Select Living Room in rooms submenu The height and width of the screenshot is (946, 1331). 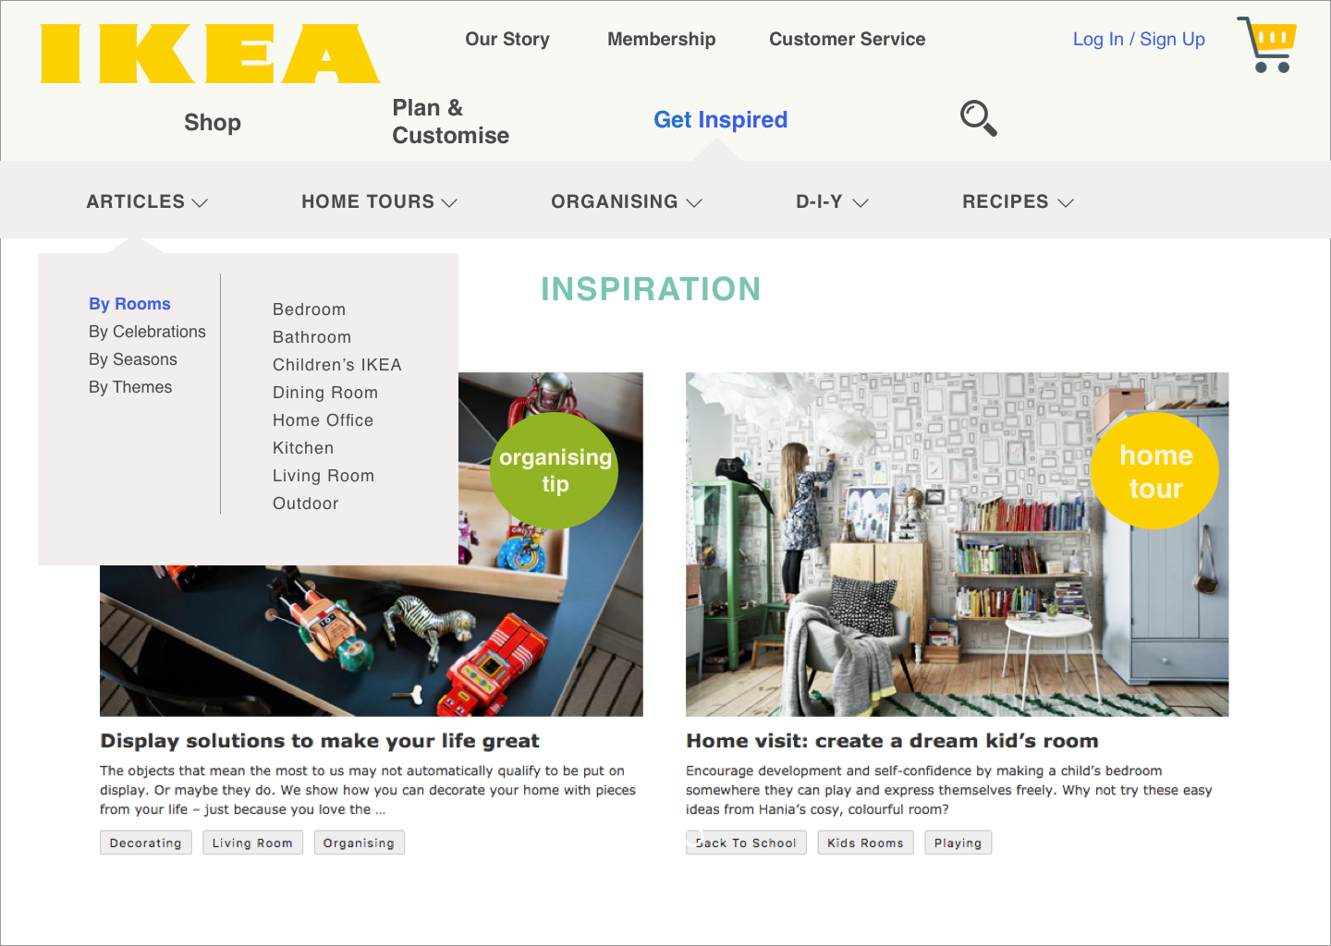[x=324, y=476]
